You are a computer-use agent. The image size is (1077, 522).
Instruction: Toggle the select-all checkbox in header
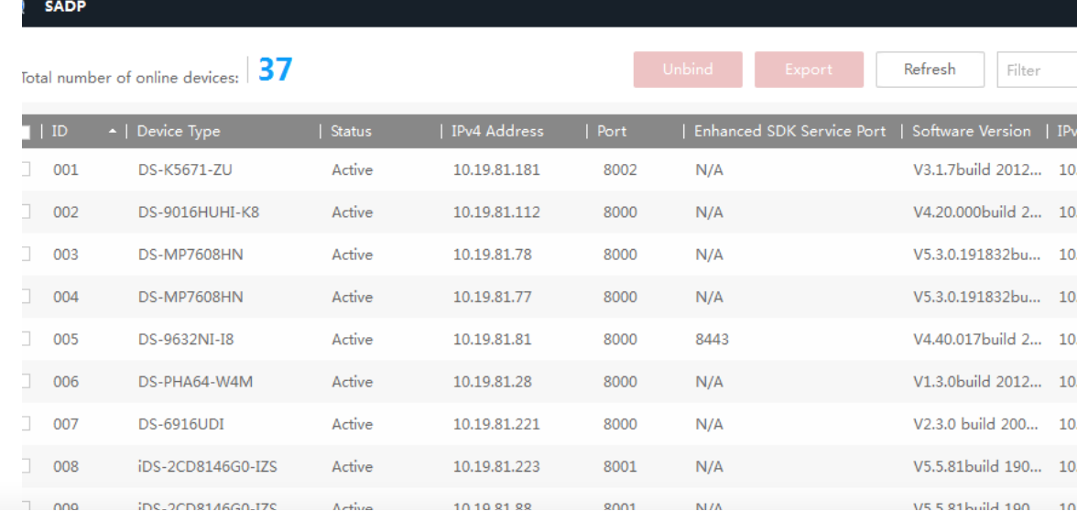tap(26, 131)
